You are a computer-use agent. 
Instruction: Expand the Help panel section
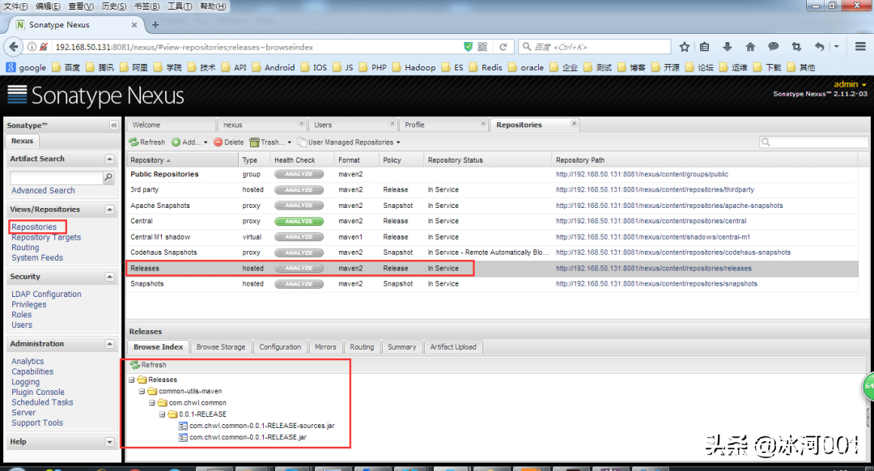[110, 442]
